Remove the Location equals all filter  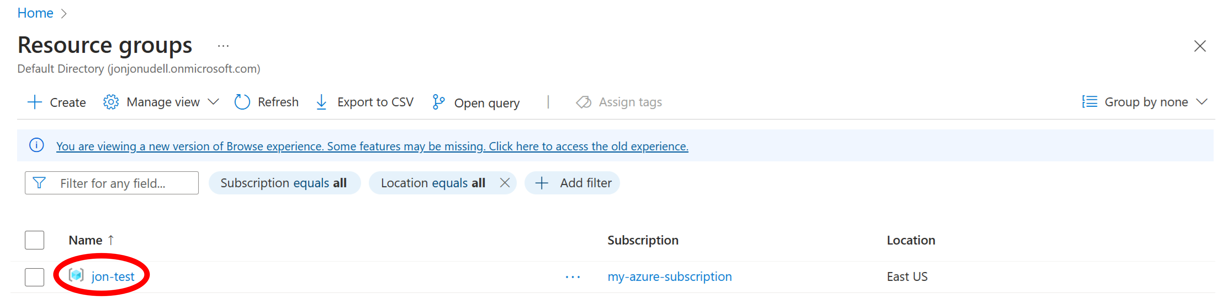click(x=505, y=182)
